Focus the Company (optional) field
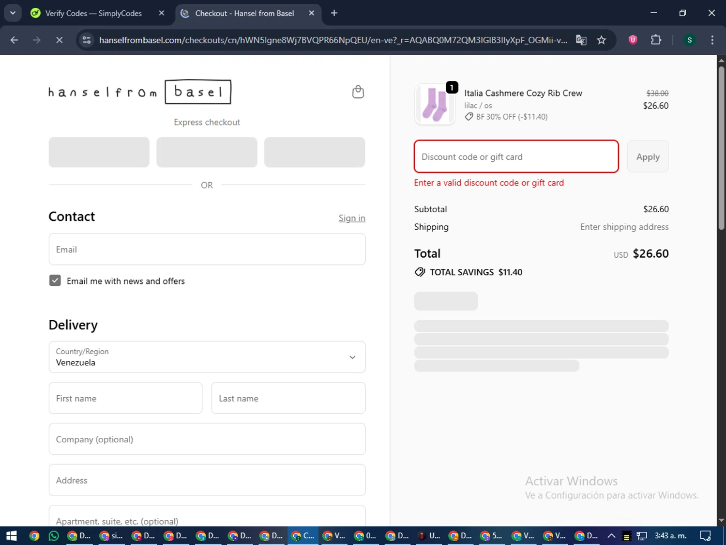Screen dimensions: 726x545 coord(207,439)
